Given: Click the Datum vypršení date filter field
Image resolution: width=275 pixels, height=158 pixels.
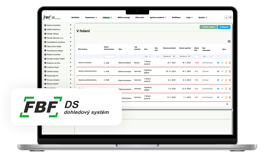Looking at the screenshot, I should coord(185,56).
